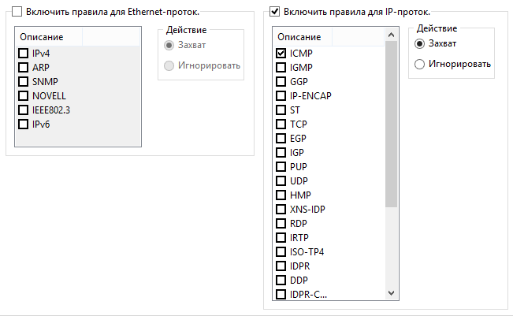
Task: Disable rules for IP protocols checkbox
Action: (x=274, y=12)
